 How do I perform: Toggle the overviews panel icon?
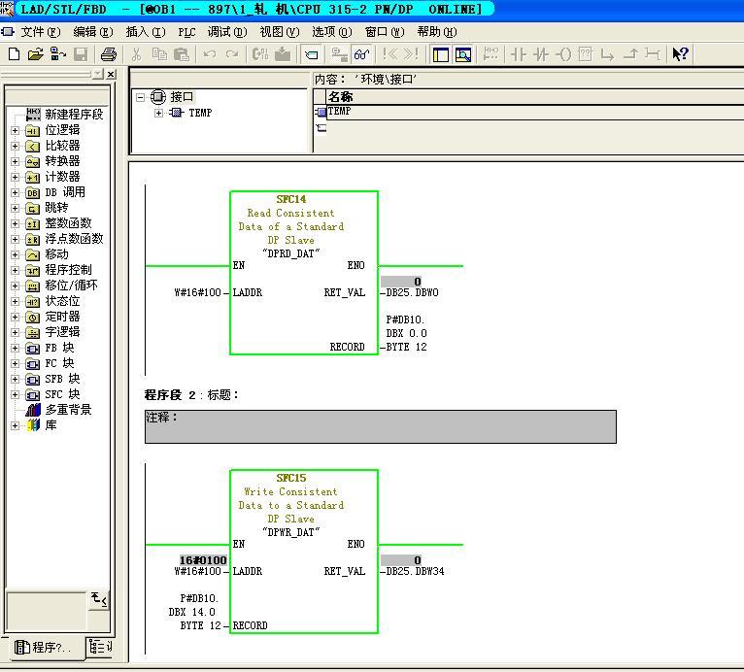441,54
